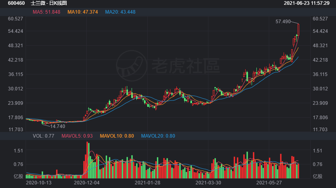This screenshot has width=336, height=188.
Task: Click the MA10 indicator label
Action: (x=83, y=12)
